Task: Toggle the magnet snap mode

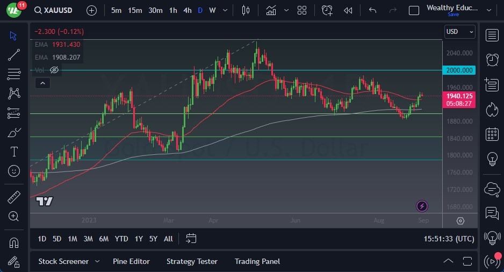Action: click(14, 242)
